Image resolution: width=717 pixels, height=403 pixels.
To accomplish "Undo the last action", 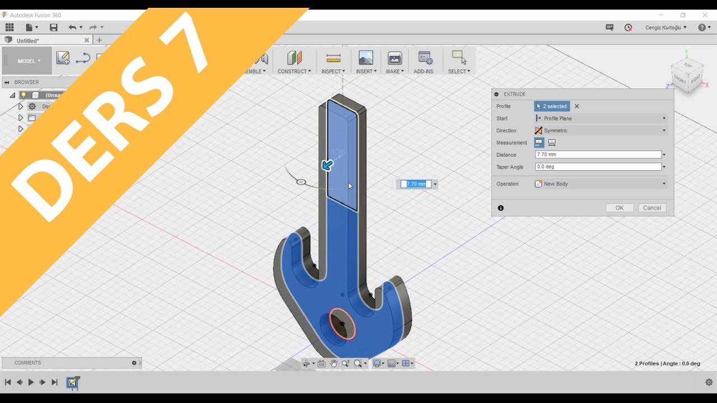I will 72,27.
